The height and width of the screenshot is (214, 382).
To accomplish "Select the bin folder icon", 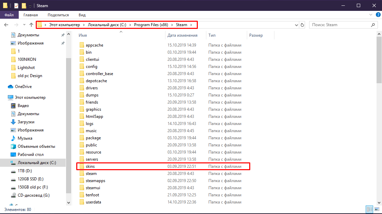I will [82, 52].
